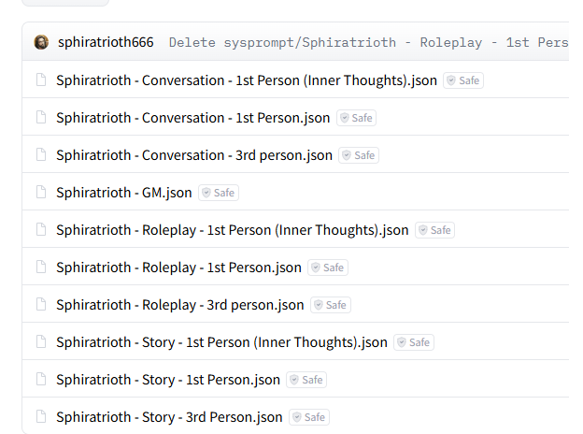Screen dimensions: 583x434
Task: Open Sphiratrioth - Roleplay - 1st Person.json
Action: click(178, 268)
